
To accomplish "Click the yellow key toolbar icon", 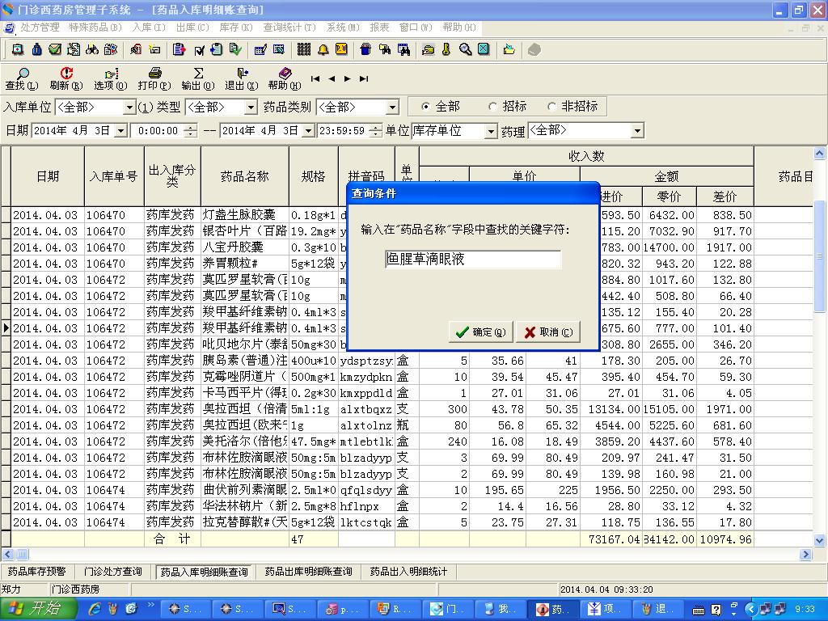I will [x=446, y=49].
